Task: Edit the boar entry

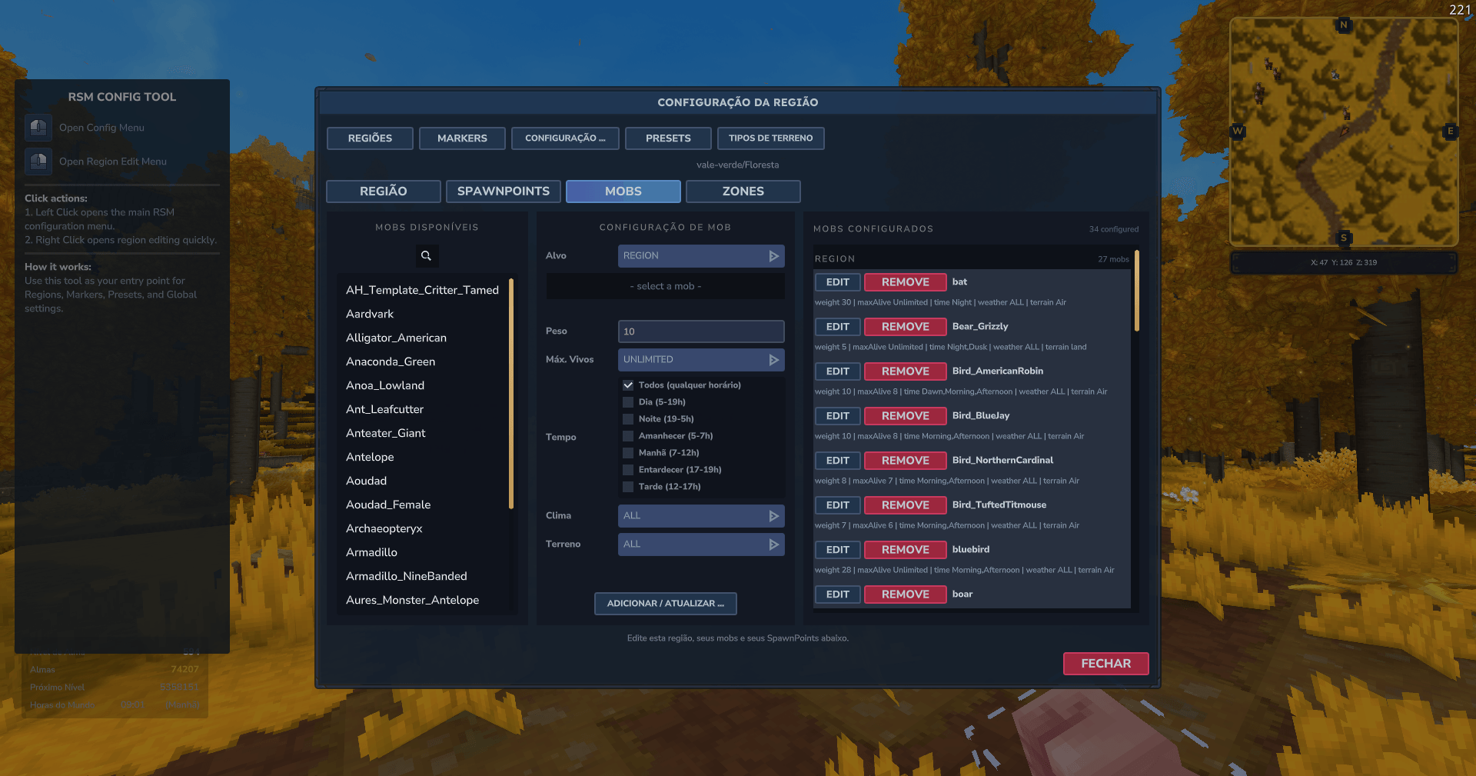Action: point(838,594)
